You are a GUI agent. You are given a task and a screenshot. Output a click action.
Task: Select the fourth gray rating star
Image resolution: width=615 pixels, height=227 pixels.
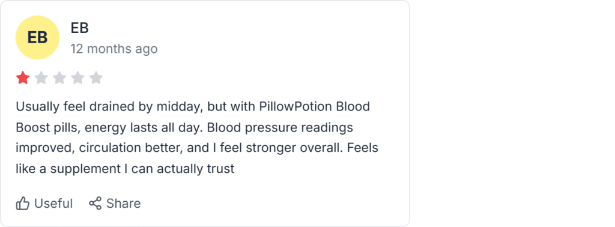[77, 78]
